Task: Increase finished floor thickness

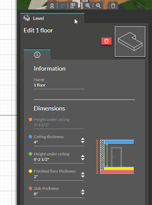Action: coord(83,173)
